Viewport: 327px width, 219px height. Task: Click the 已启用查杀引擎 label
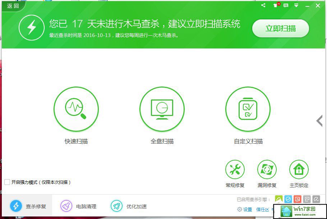[x=253, y=199]
